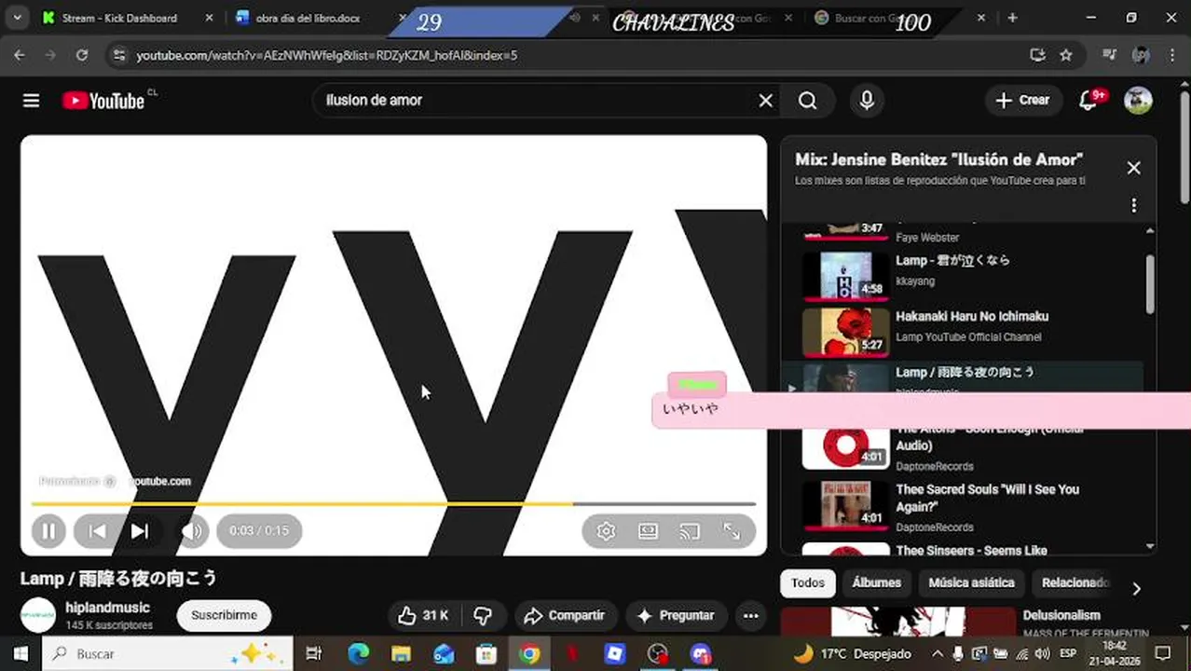Open the weather widget 17°C Despejado
Viewport: 1191px width, 671px height.
(x=852, y=653)
